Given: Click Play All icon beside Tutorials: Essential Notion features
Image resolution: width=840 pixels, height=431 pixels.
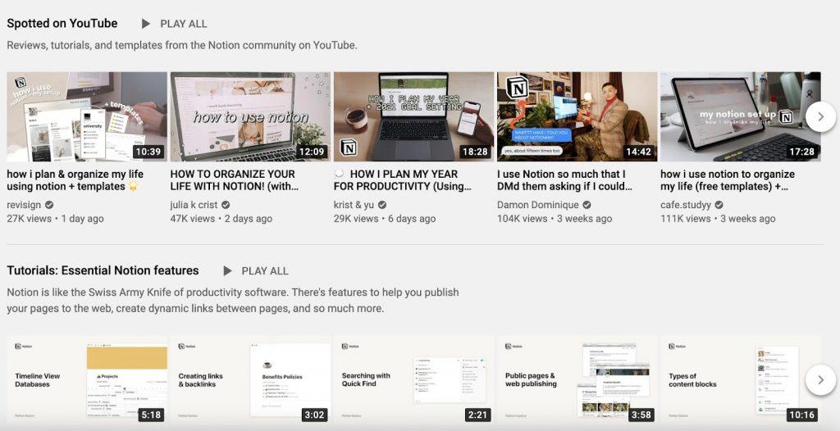Looking at the screenshot, I should click(228, 271).
